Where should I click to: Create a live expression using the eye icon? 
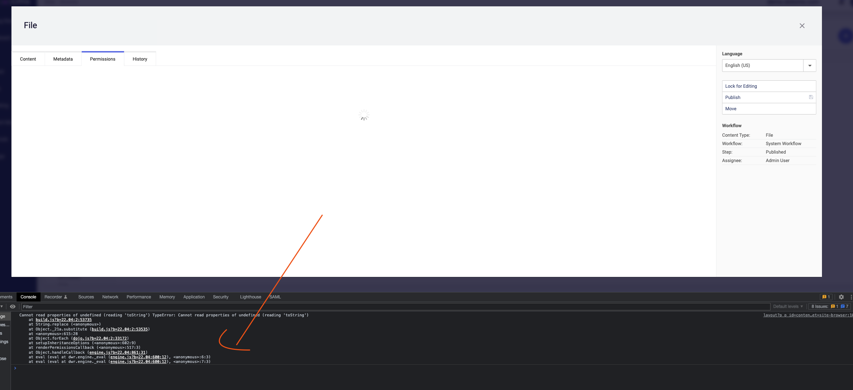point(13,307)
